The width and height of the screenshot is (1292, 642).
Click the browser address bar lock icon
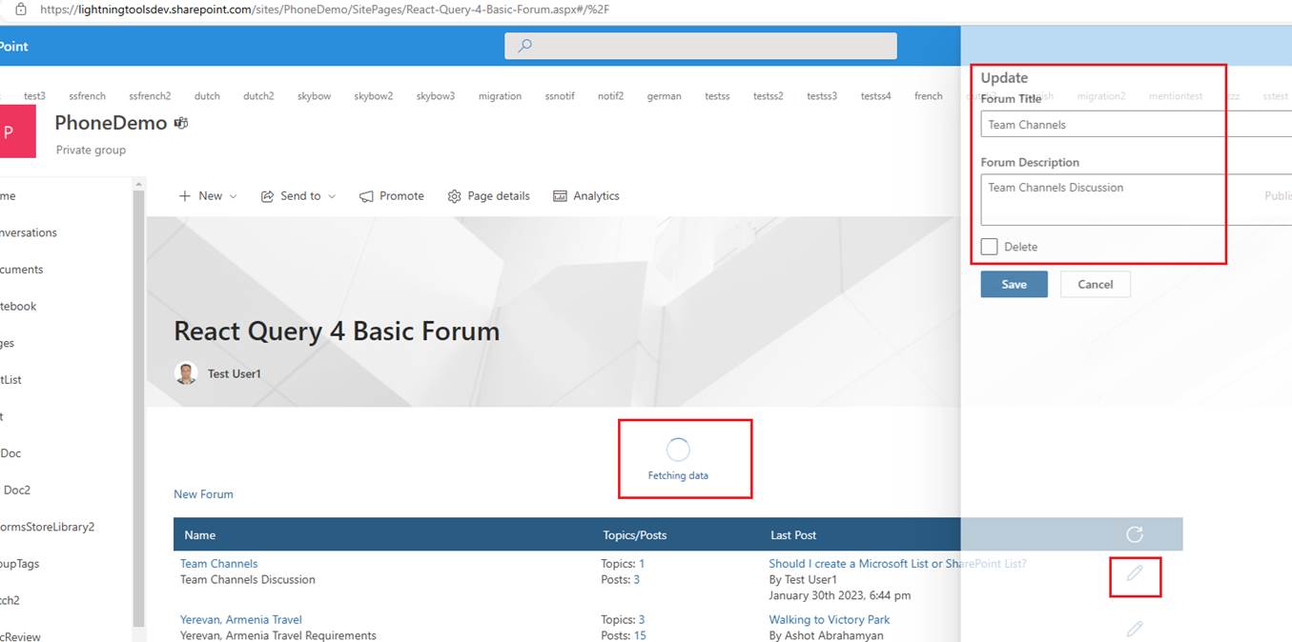click(20, 10)
